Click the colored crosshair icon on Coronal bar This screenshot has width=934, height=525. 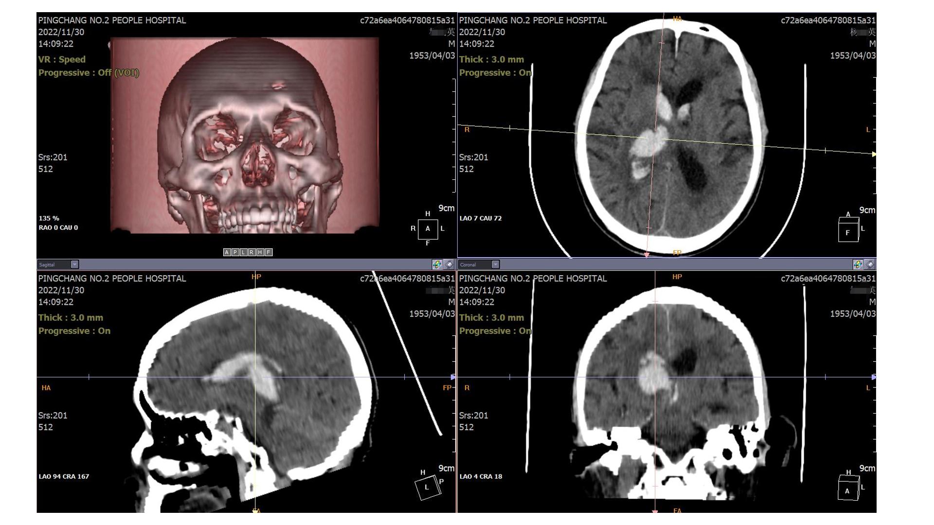[x=858, y=264]
